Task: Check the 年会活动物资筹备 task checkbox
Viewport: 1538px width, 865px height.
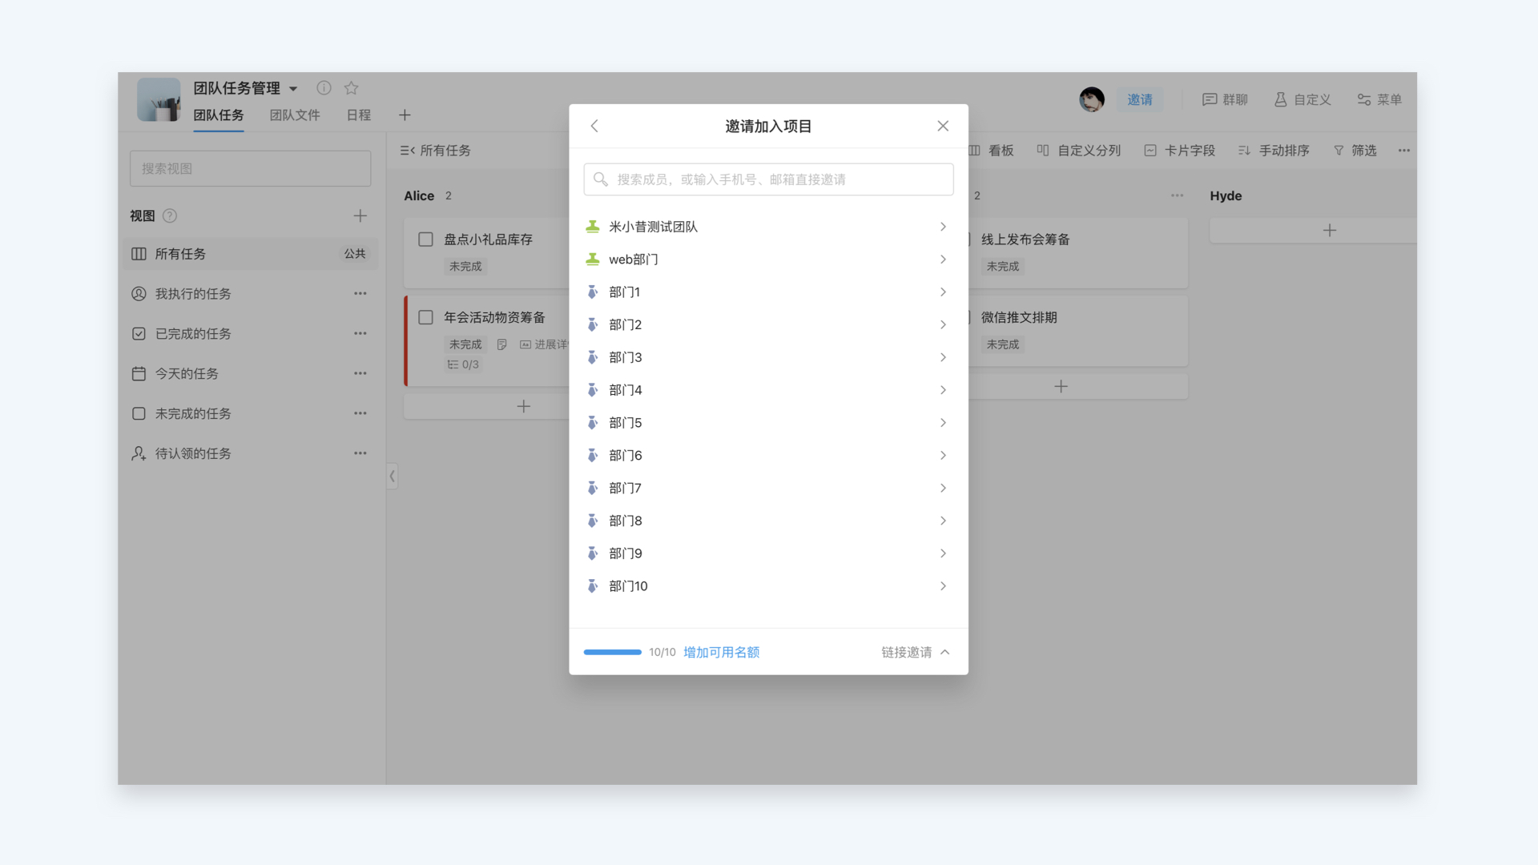Action: coord(426,317)
